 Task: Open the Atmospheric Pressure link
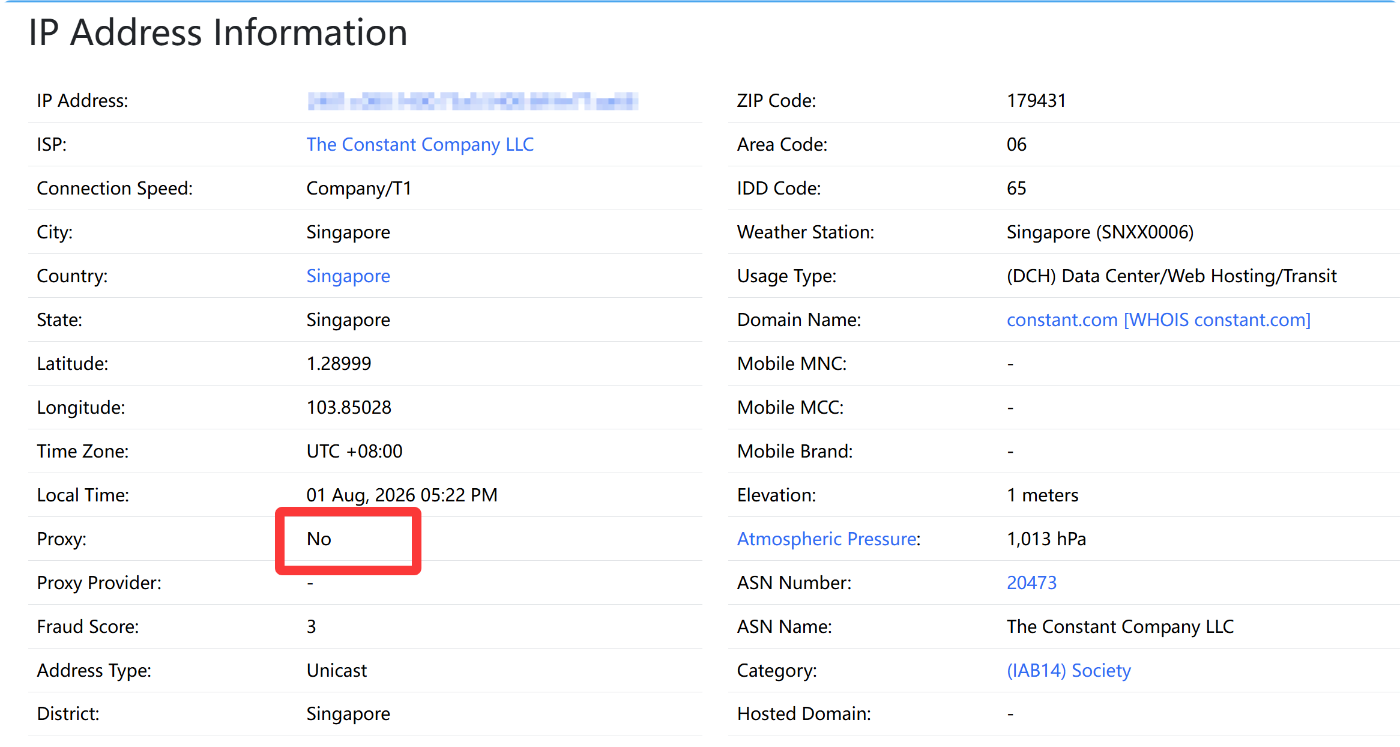(827, 539)
